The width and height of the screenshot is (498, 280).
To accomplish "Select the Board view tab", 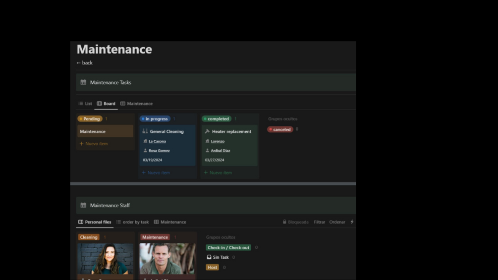I will (x=106, y=104).
